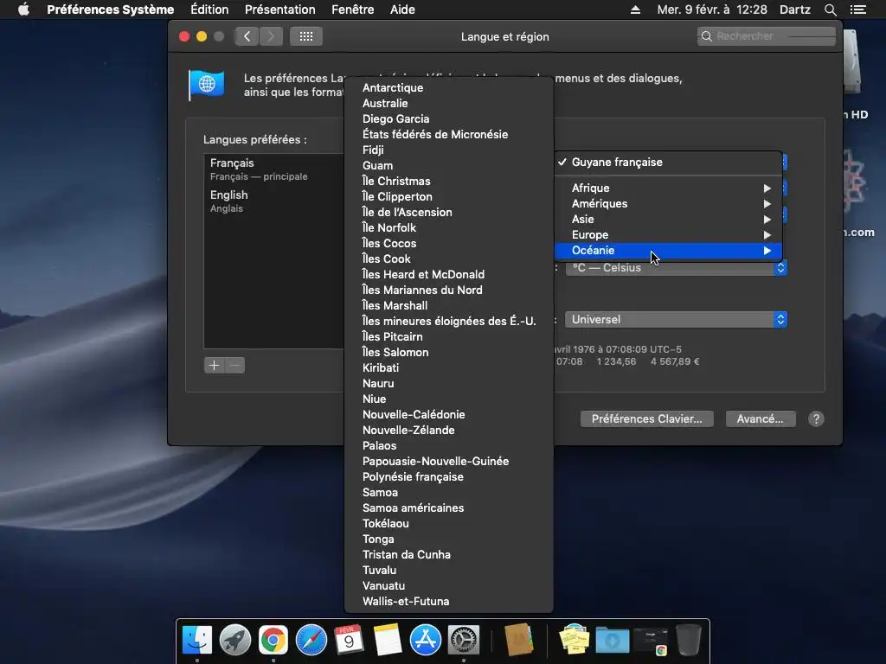Screen dimensions: 886x664
Task: Open the Préférences Système menu
Action: pos(110,10)
